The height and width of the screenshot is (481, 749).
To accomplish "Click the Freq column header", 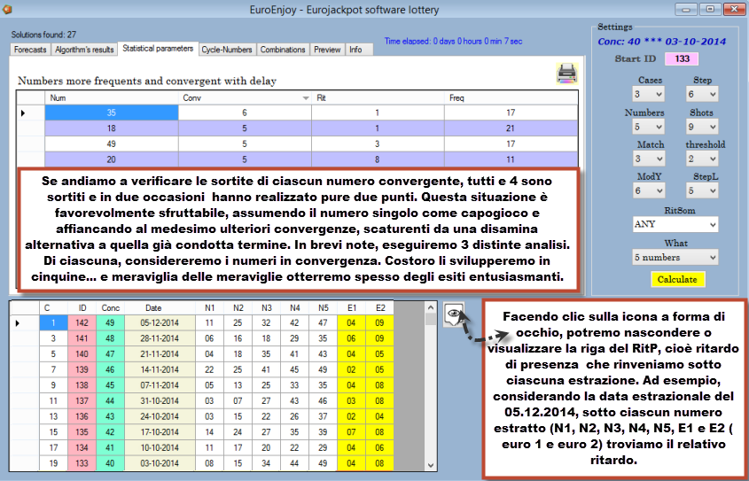I will (x=511, y=97).
